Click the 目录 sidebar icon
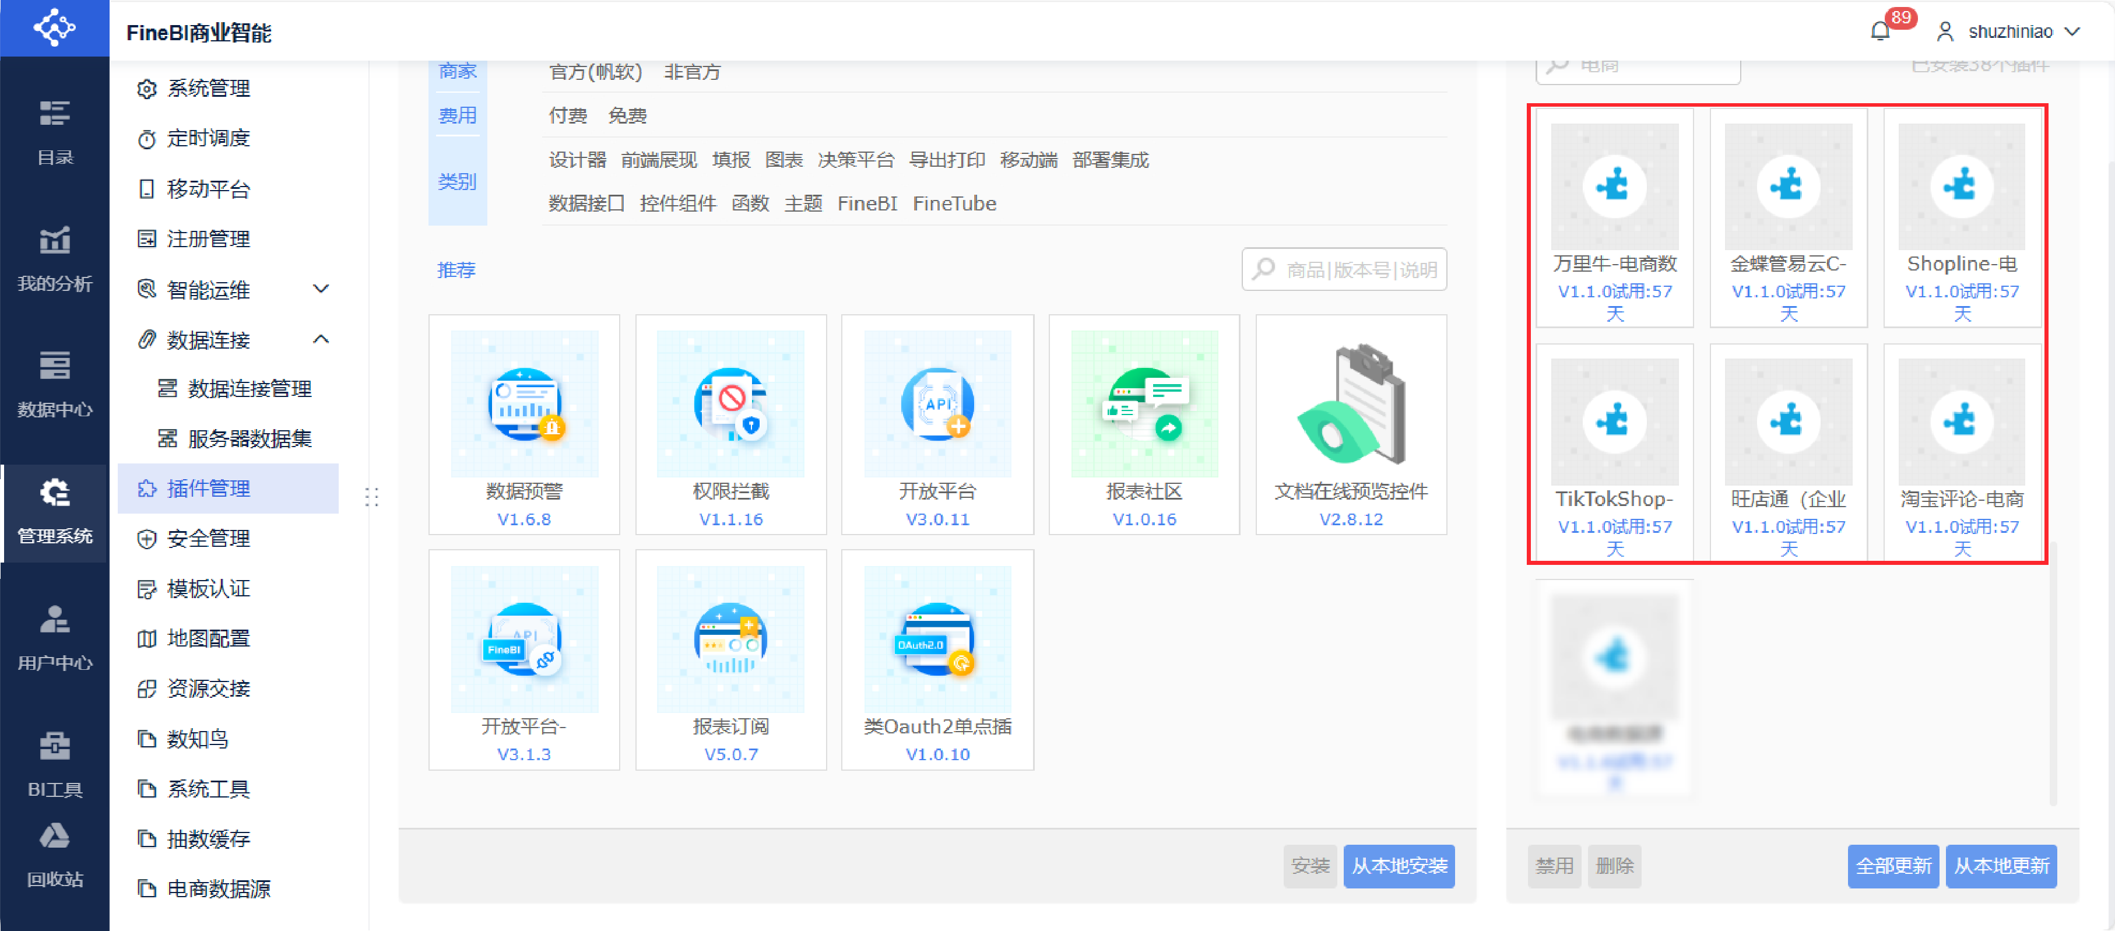This screenshot has width=2115, height=931. tap(54, 130)
